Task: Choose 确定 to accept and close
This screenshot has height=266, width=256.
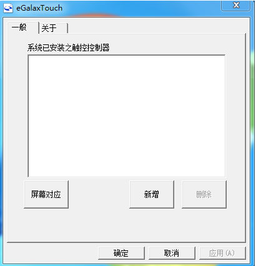Action: pos(121,253)
